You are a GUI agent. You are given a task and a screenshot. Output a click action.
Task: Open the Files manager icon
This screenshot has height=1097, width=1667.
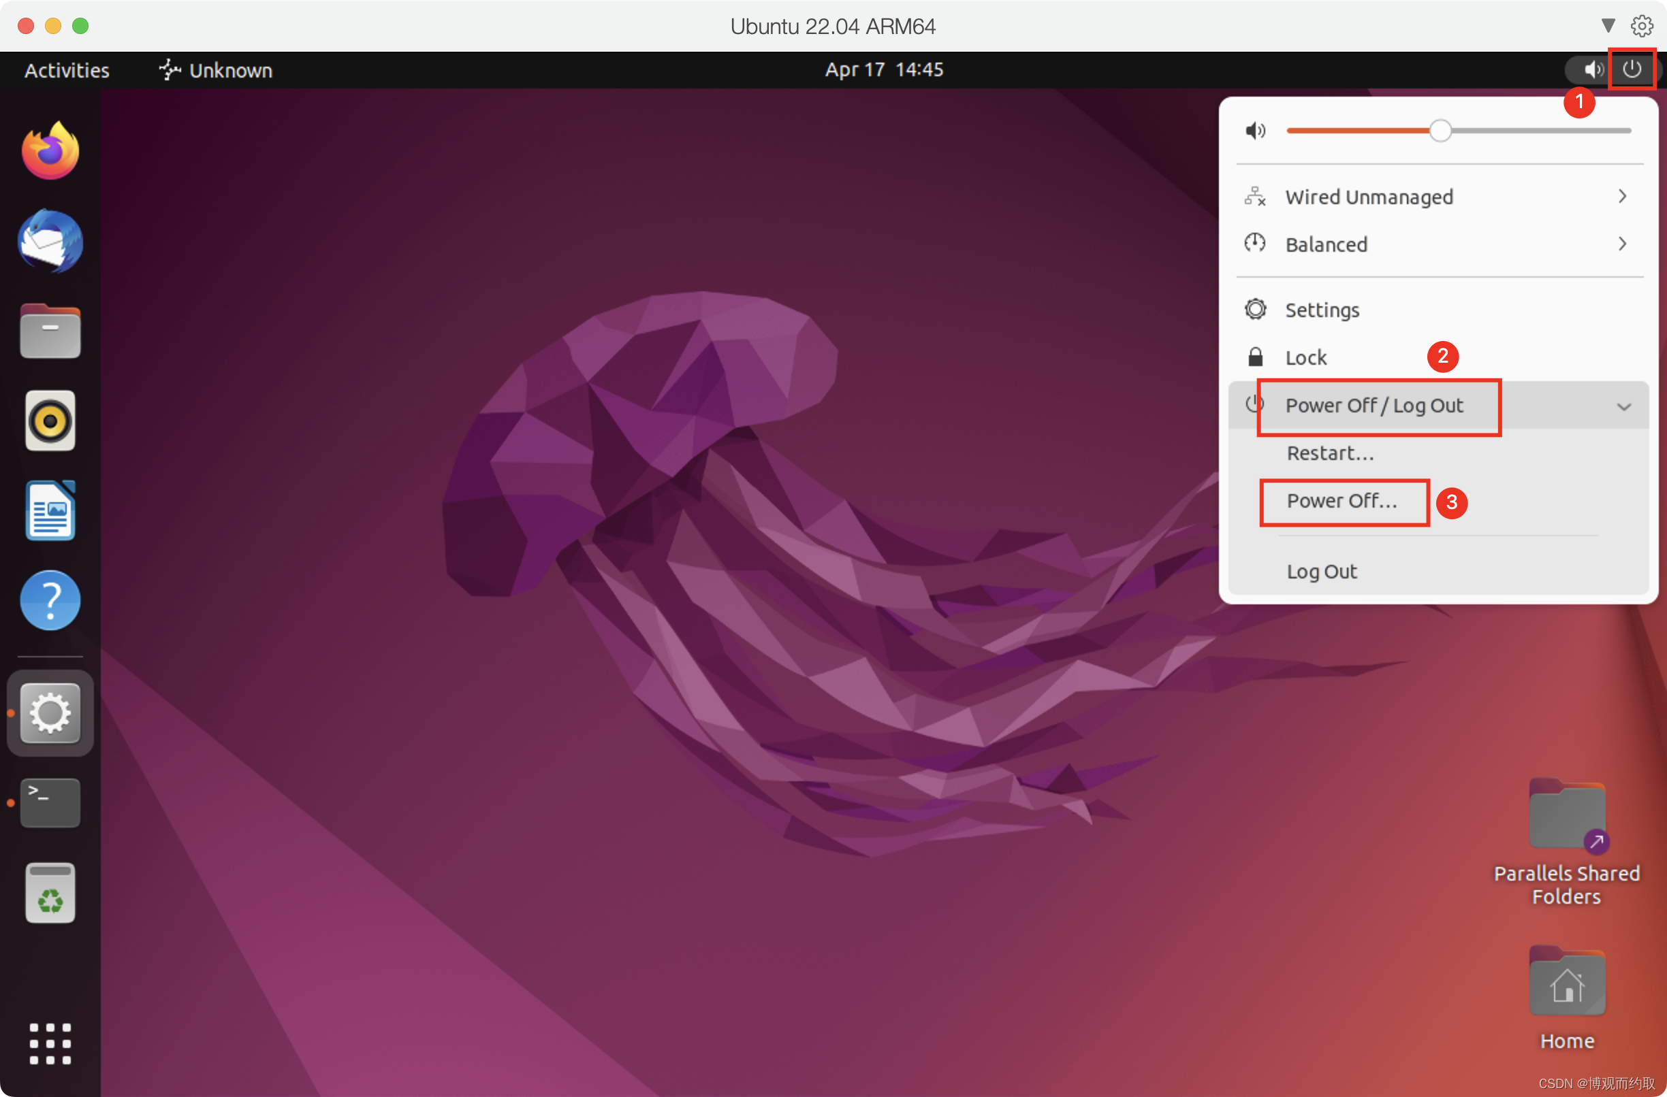50,331
